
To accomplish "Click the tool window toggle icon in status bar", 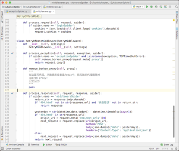I will tap(2, 148).
